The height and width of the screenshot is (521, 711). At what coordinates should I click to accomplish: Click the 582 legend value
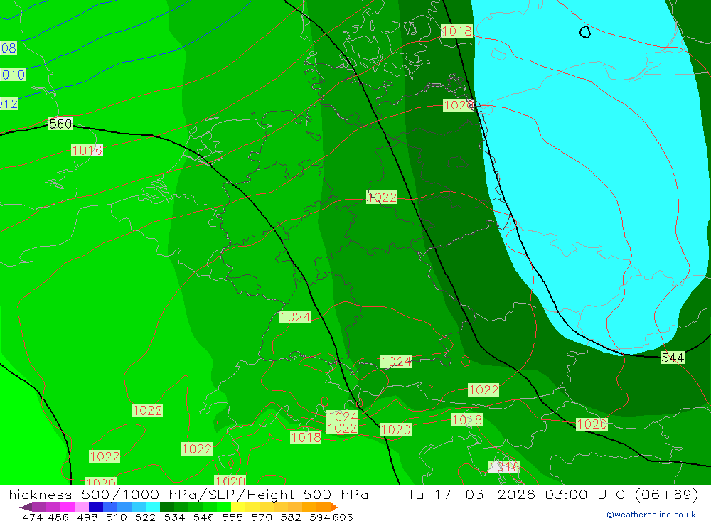click(291, 517)
